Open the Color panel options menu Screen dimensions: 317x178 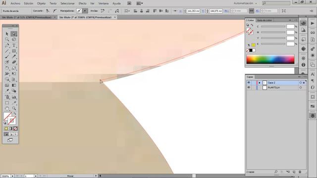295,20
